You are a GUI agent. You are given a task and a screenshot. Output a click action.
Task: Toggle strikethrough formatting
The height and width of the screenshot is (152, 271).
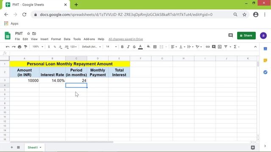click(x=134, y=47)
